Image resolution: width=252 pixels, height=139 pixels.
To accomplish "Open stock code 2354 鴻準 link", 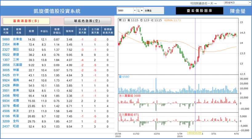I will [x=6, y=44].
